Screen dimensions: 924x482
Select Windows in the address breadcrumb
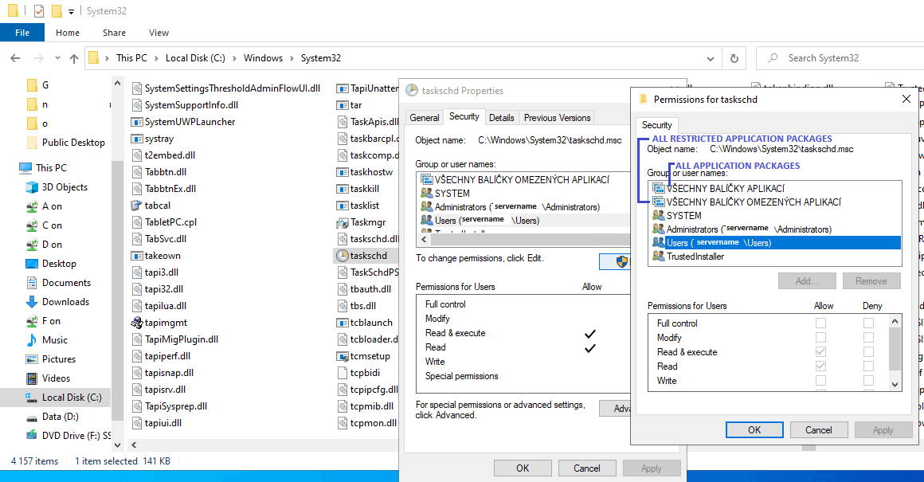coord(263,58)
